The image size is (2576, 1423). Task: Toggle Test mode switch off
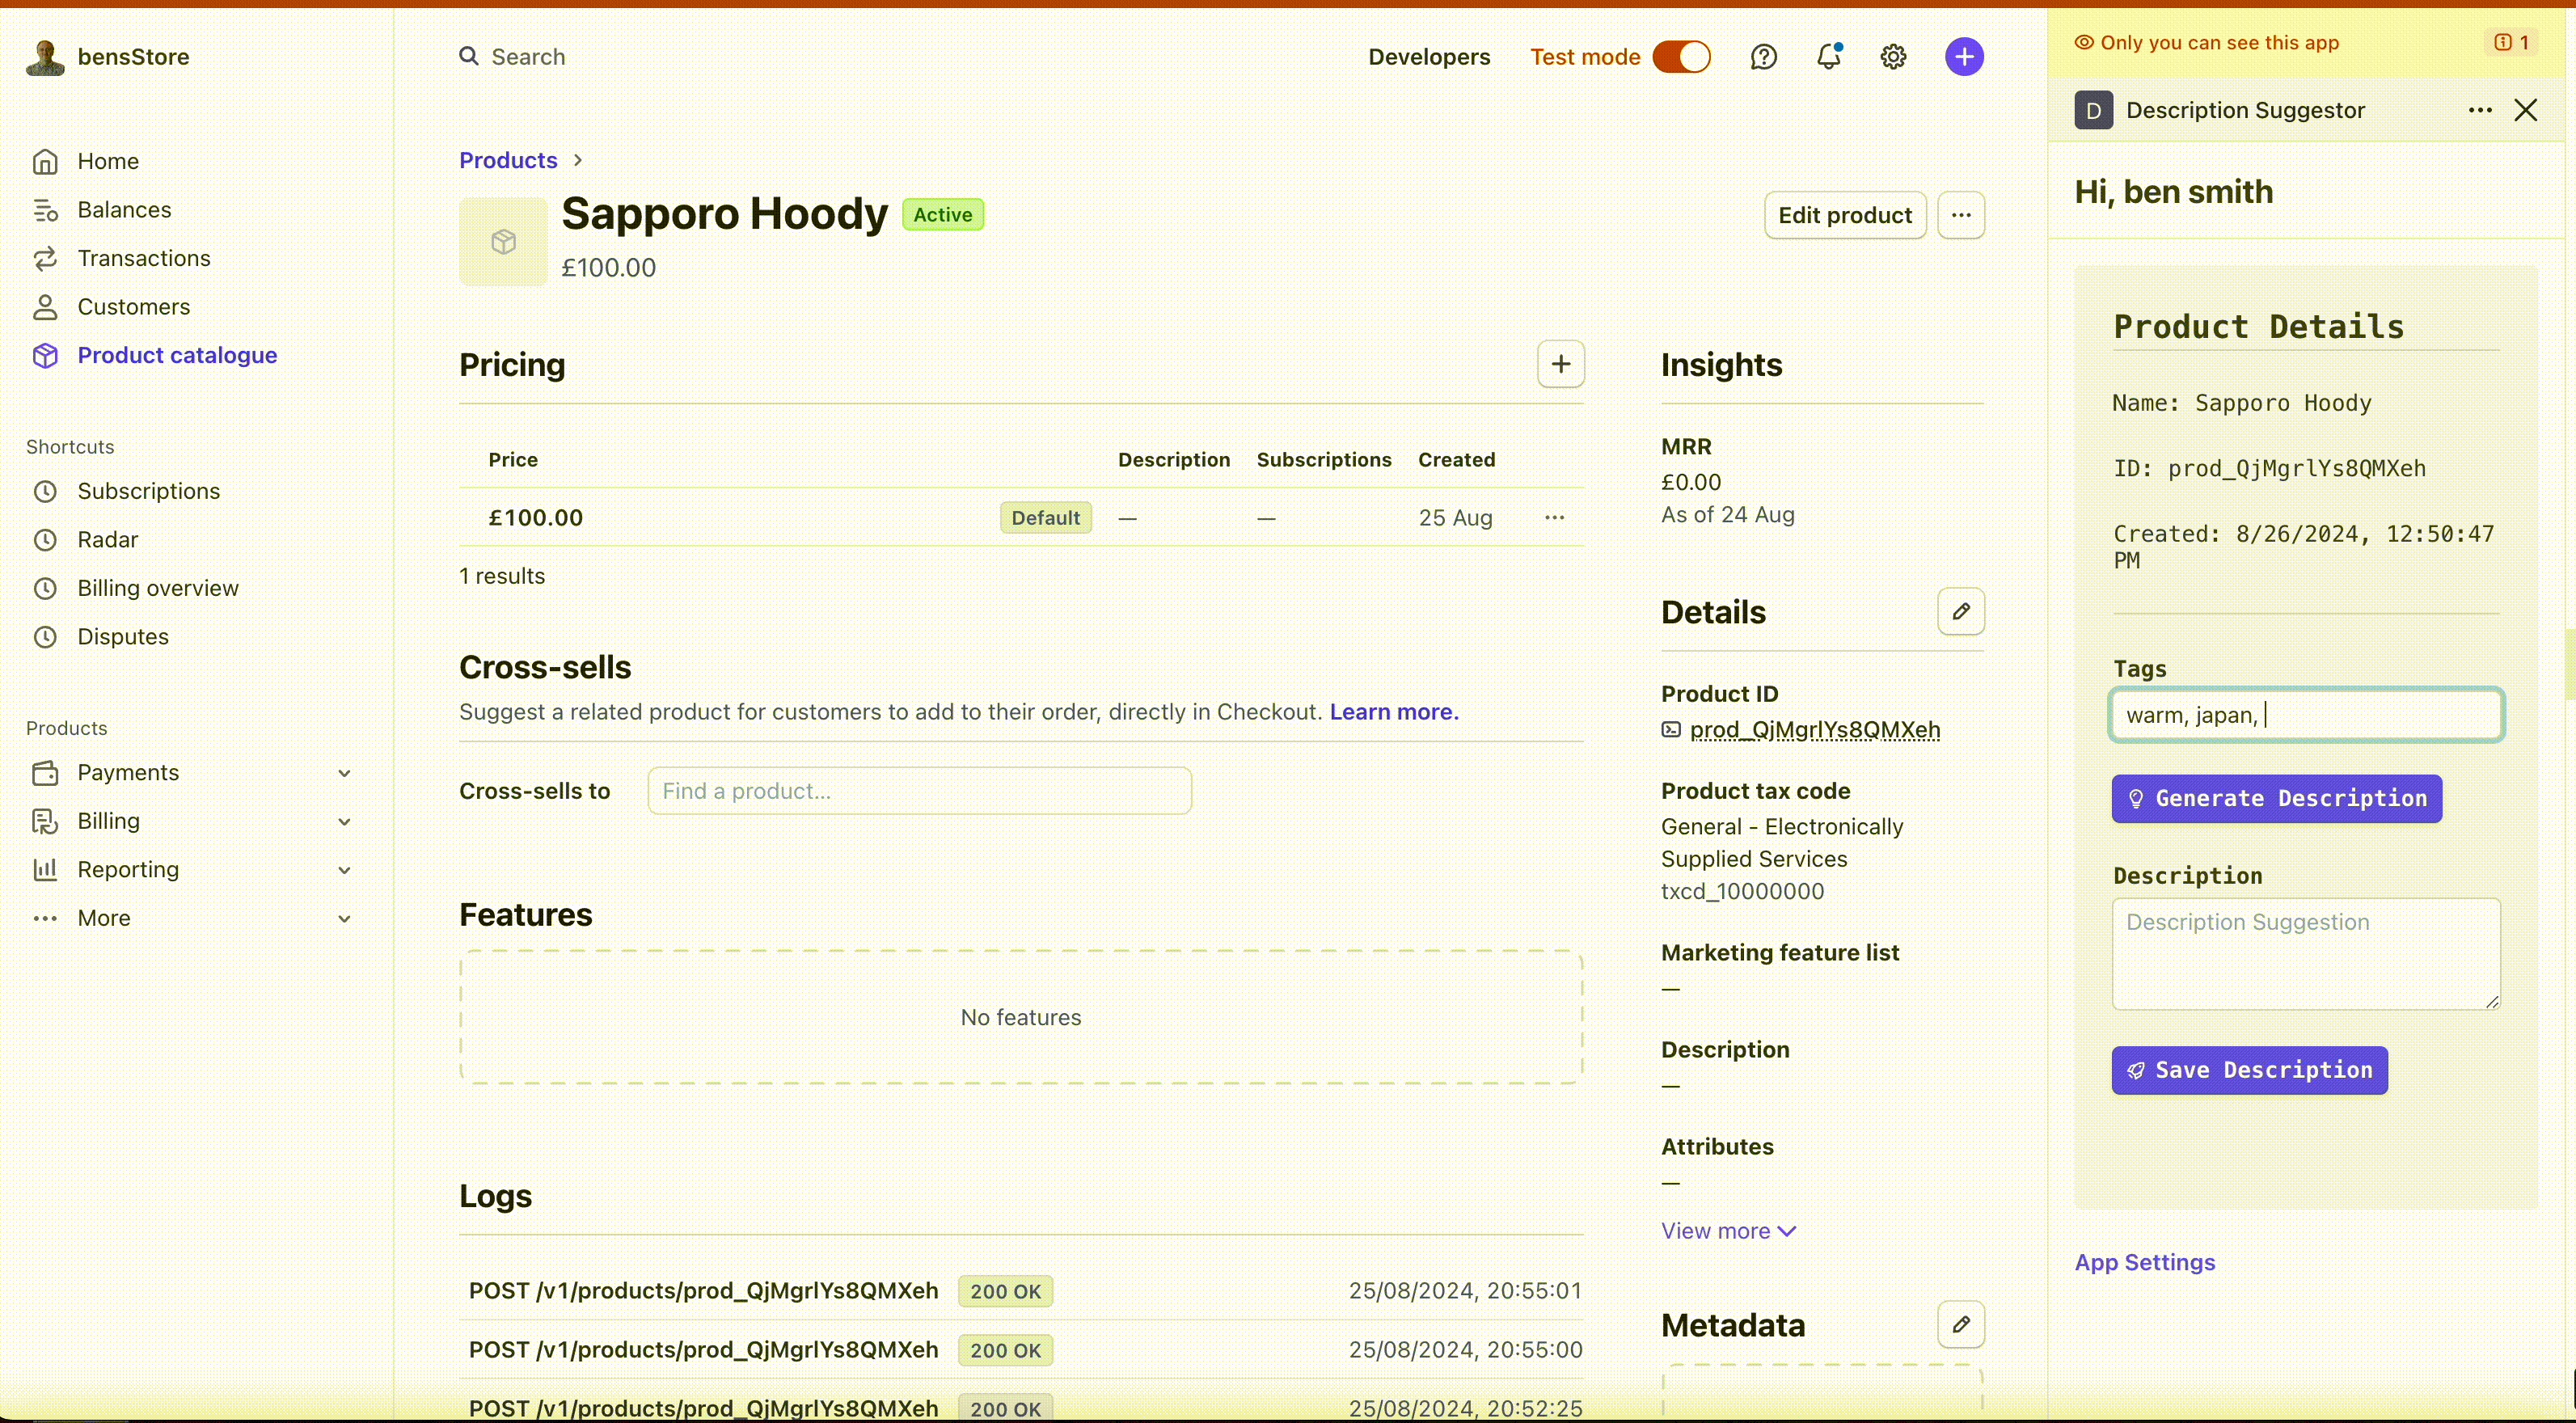1681,57
